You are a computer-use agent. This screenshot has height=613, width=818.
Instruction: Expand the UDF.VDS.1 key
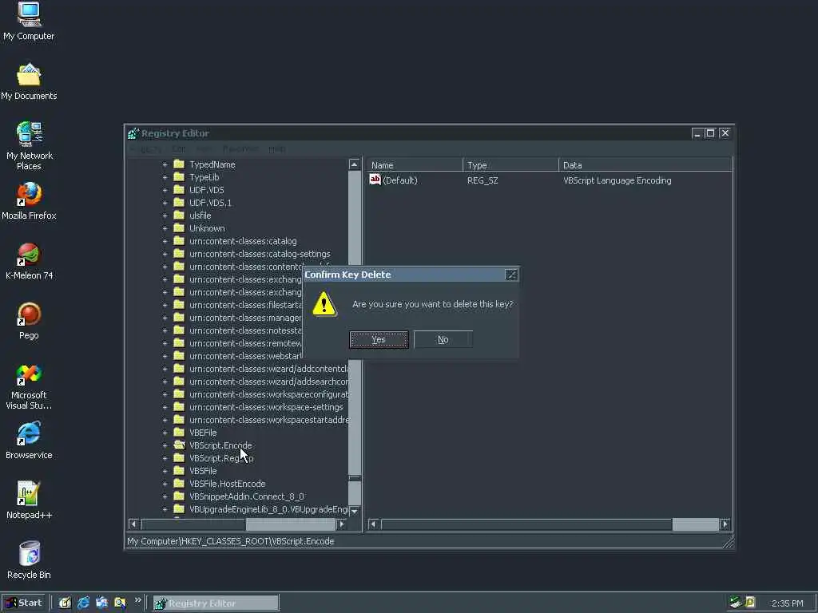[165, 203]
